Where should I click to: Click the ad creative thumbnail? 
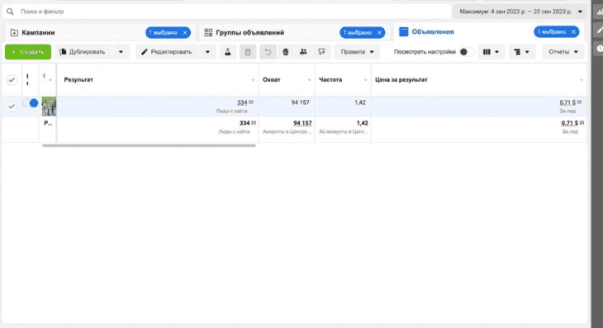point(49,106)
